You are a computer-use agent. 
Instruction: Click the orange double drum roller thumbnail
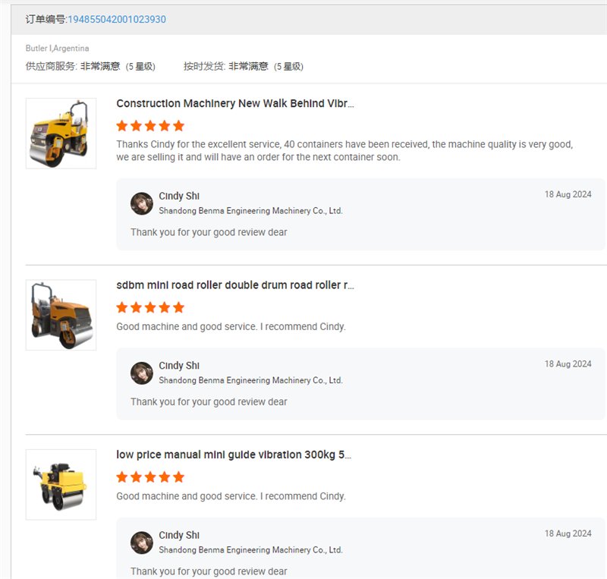[61, 315]
